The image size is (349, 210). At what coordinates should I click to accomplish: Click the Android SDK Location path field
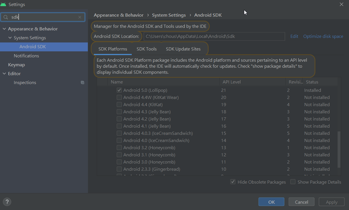[x=214, y=36]
